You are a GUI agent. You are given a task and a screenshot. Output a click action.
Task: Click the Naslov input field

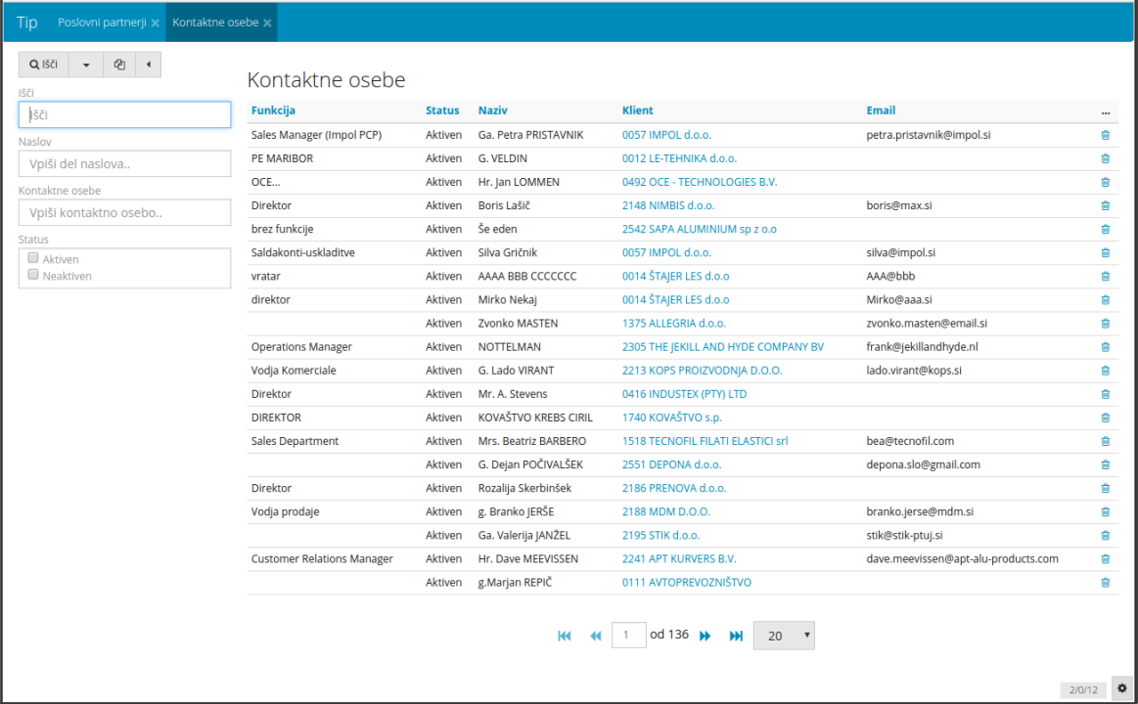coord(124,163)
